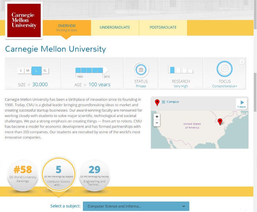Expand the Campus entry plus icon
This screenshot has height=212, width=257.
point(163,102)
